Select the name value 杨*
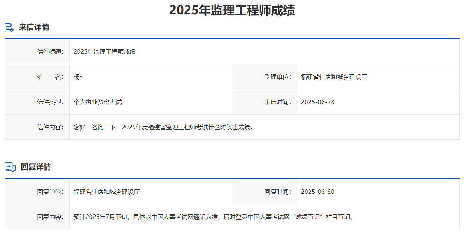The image size is (464, 234). click(78, 77)
